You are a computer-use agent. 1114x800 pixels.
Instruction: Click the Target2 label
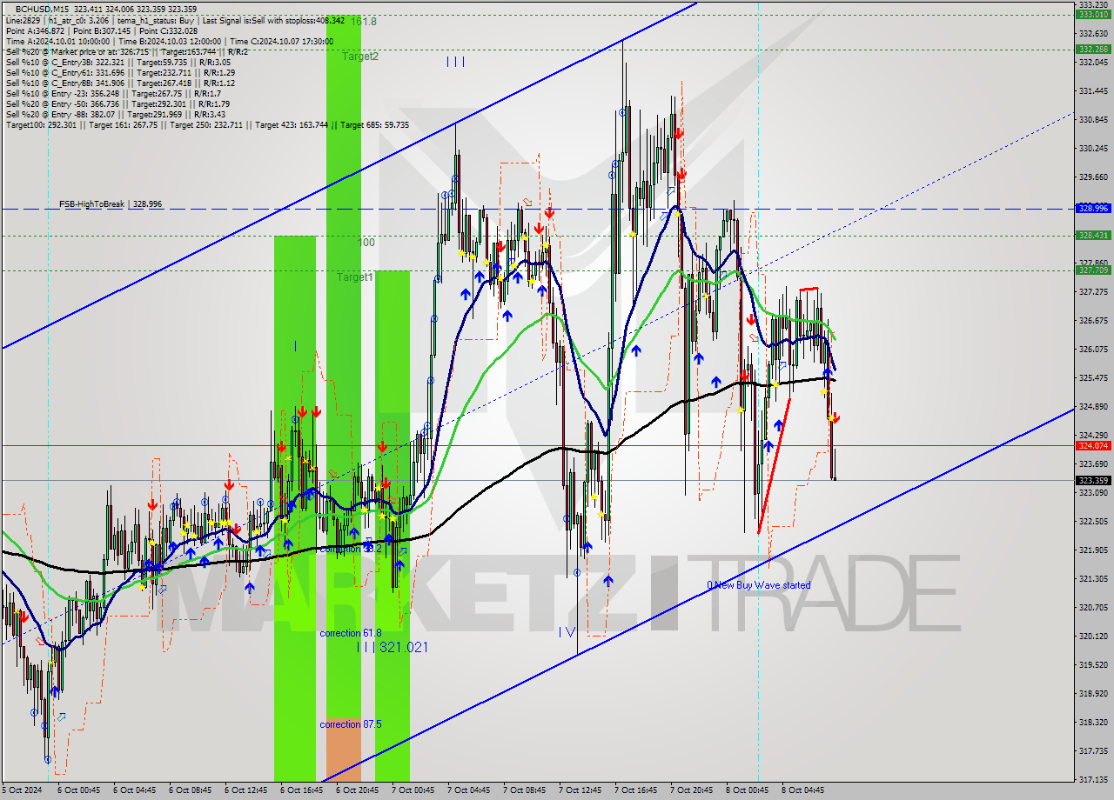(359, 57)
